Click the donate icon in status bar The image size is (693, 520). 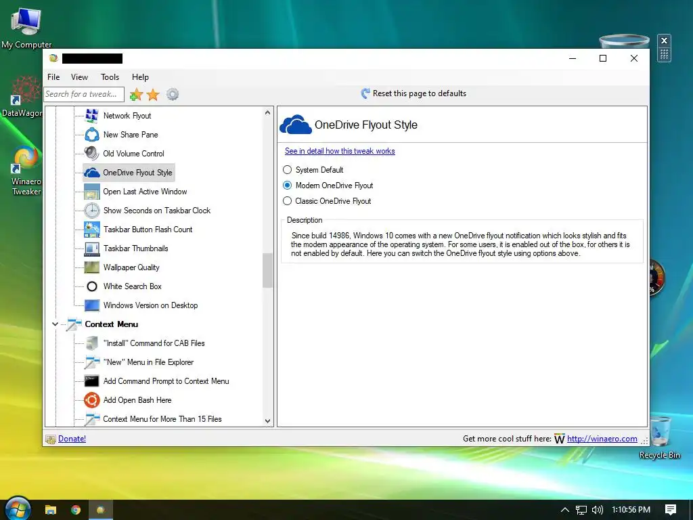[50, 439]
